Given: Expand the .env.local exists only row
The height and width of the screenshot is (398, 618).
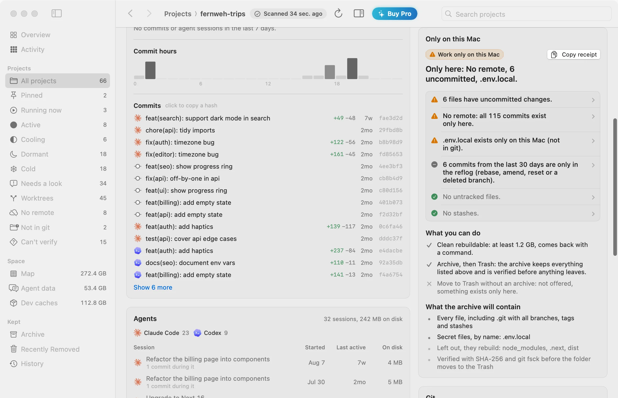Looking at the screenshot, I should tap(513, 144).
